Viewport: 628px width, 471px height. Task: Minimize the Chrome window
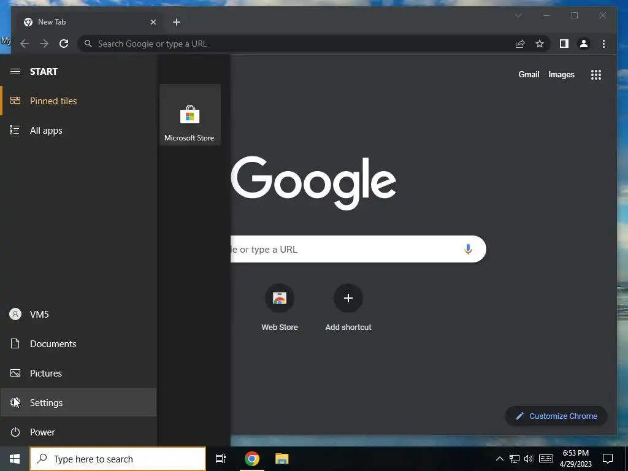pos(546,15)
